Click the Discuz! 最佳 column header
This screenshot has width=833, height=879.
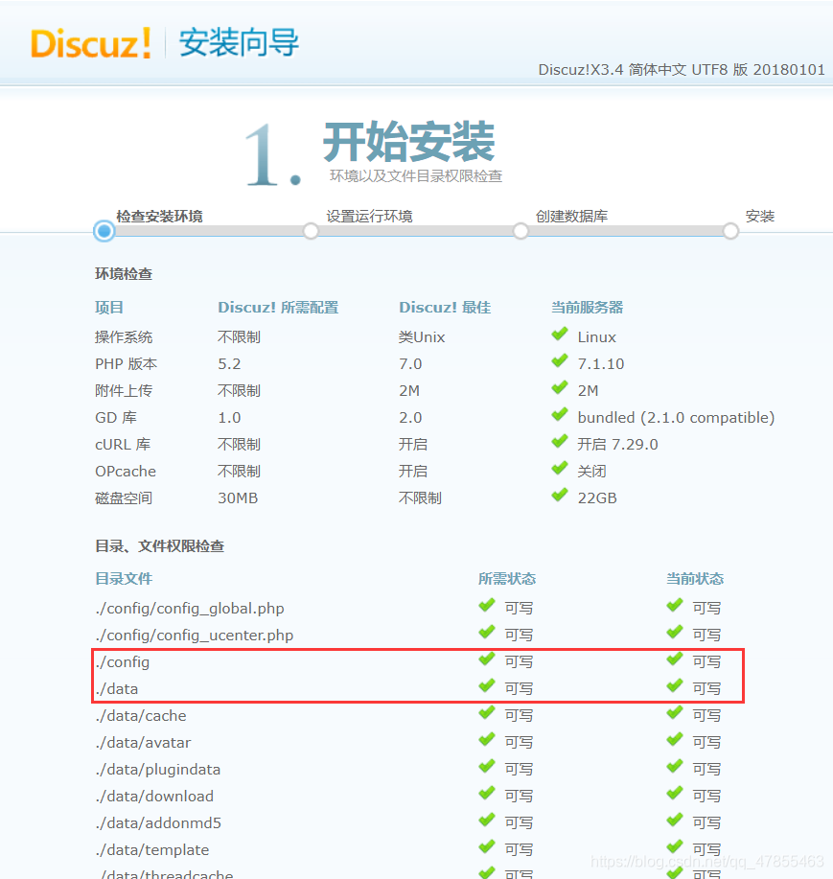pyautogui.click(x=445, y=307)
